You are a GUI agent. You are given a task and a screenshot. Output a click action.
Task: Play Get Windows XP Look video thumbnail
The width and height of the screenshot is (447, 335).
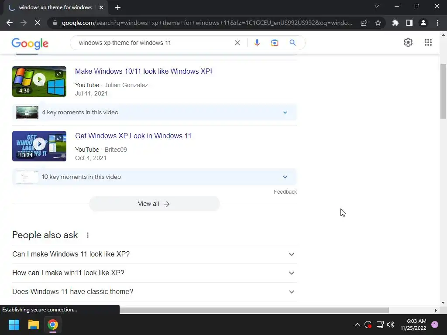(39, 146)
